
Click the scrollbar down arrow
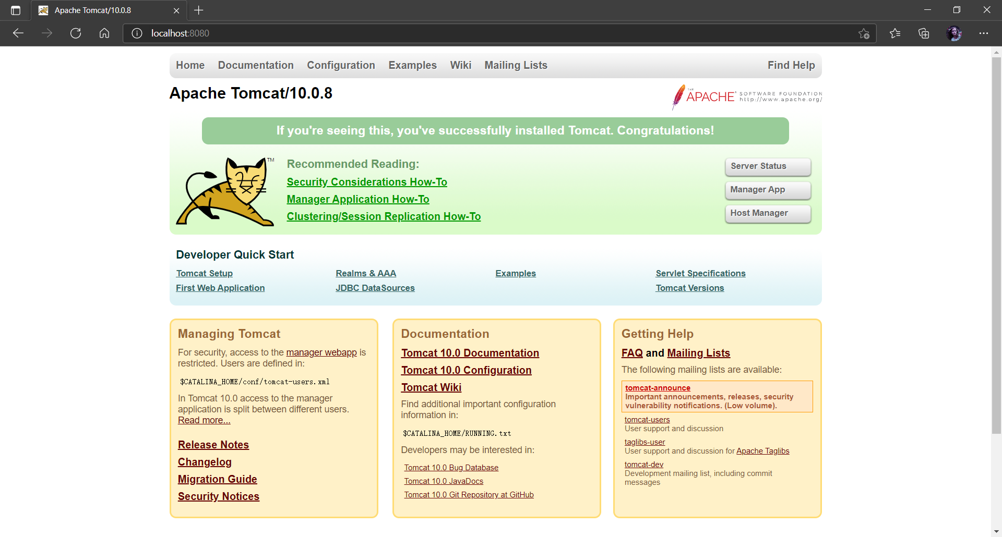[x=996, y=531]
